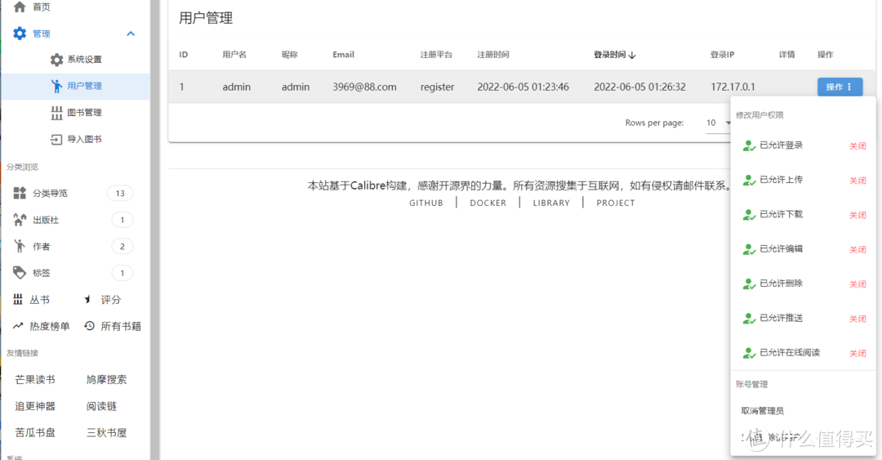The height and width of the screenshot is (460, 882).
Task: Click the home icon in sidebar
Action: (x=20, y=7)
